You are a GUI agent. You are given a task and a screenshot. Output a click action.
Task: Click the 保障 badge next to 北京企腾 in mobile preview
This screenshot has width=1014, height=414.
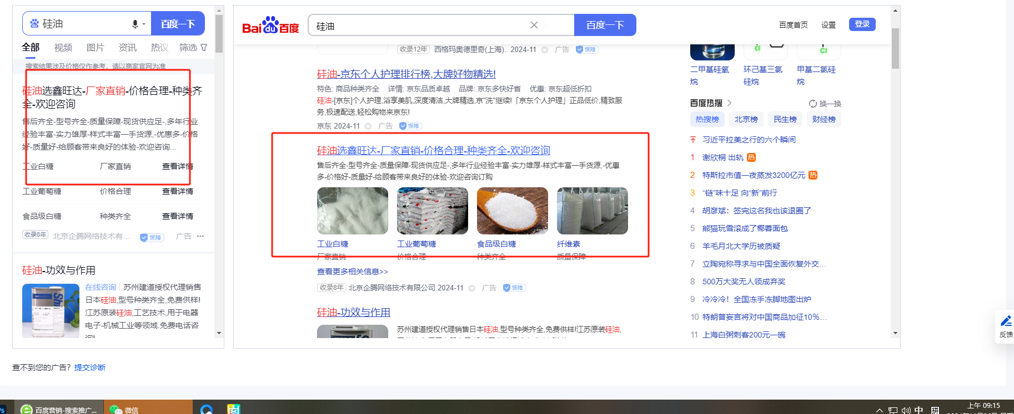[152, 237]
